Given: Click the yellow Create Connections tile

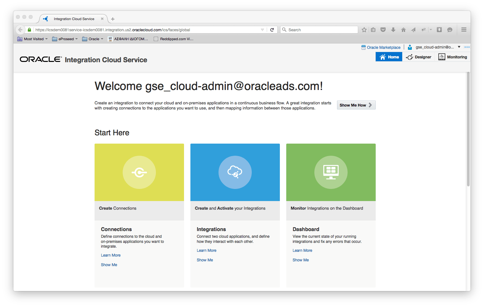Looking at the screenshot, I should tap(139, 172).
